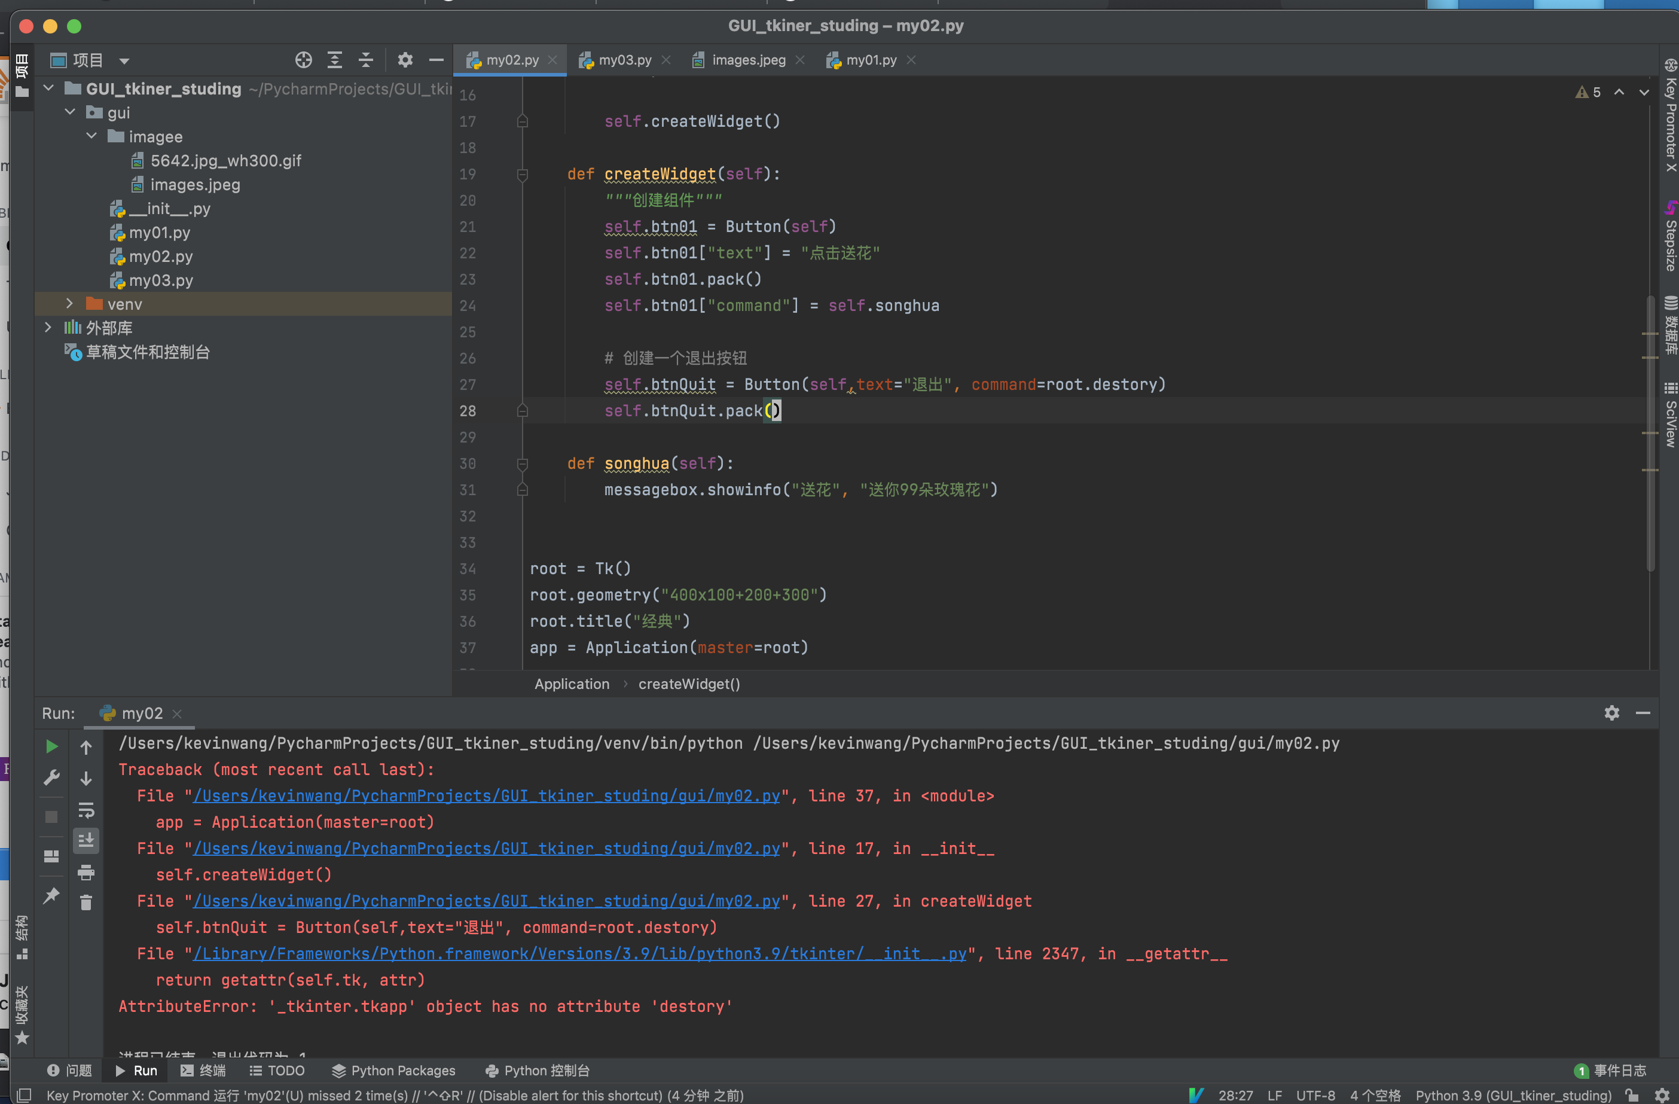Image resolution: width=1679 pixels, height=1104 pixels.
Task: Click the Python 3.9 interpreter selector
Action: point(1513,1096)
